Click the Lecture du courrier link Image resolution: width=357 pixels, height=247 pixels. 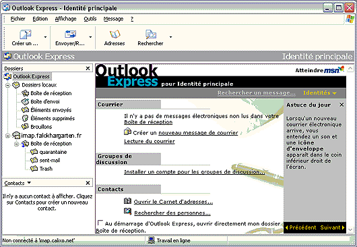click(x=150, y=142)
